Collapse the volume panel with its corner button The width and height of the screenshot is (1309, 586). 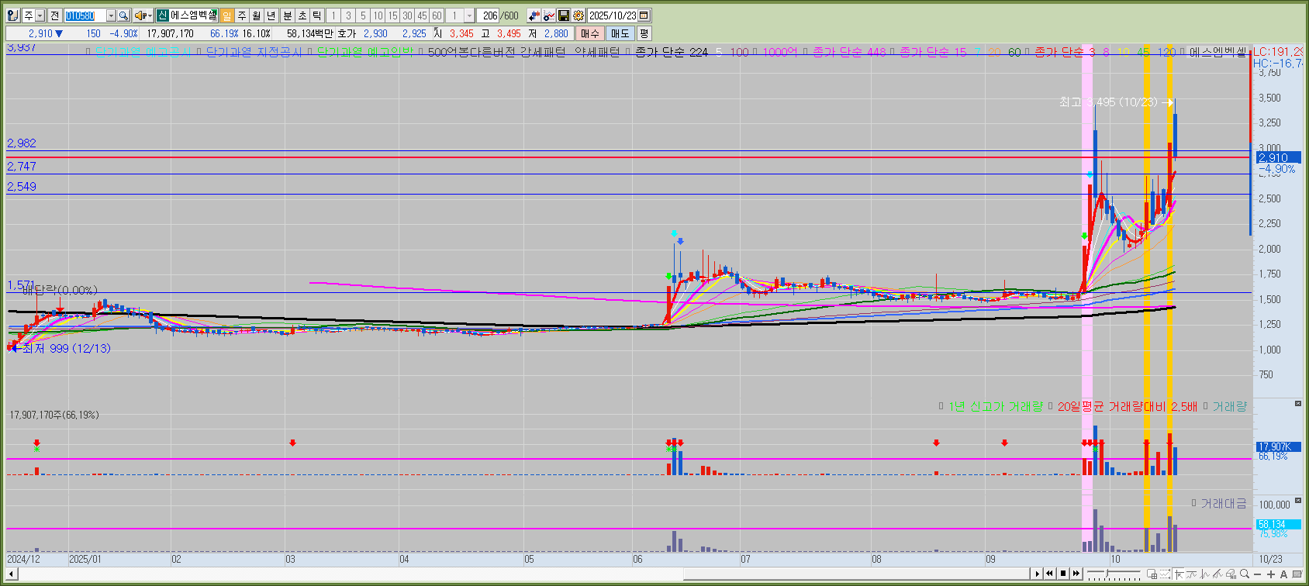[x=1298, y=403]
